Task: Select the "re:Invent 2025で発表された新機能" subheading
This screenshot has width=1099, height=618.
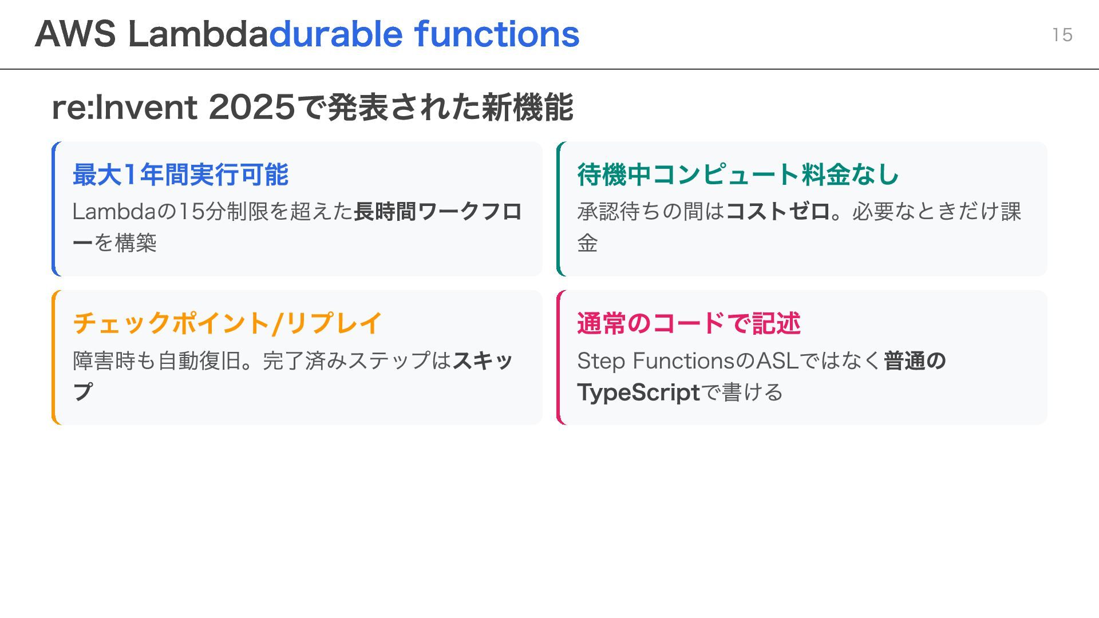Action: (x=313, y=107)
